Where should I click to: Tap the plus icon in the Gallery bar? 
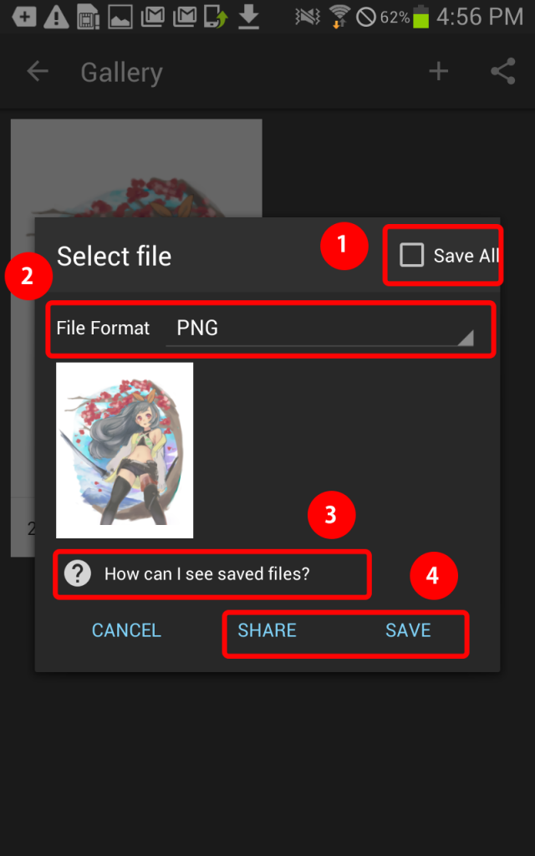click(x=438, y=72)
